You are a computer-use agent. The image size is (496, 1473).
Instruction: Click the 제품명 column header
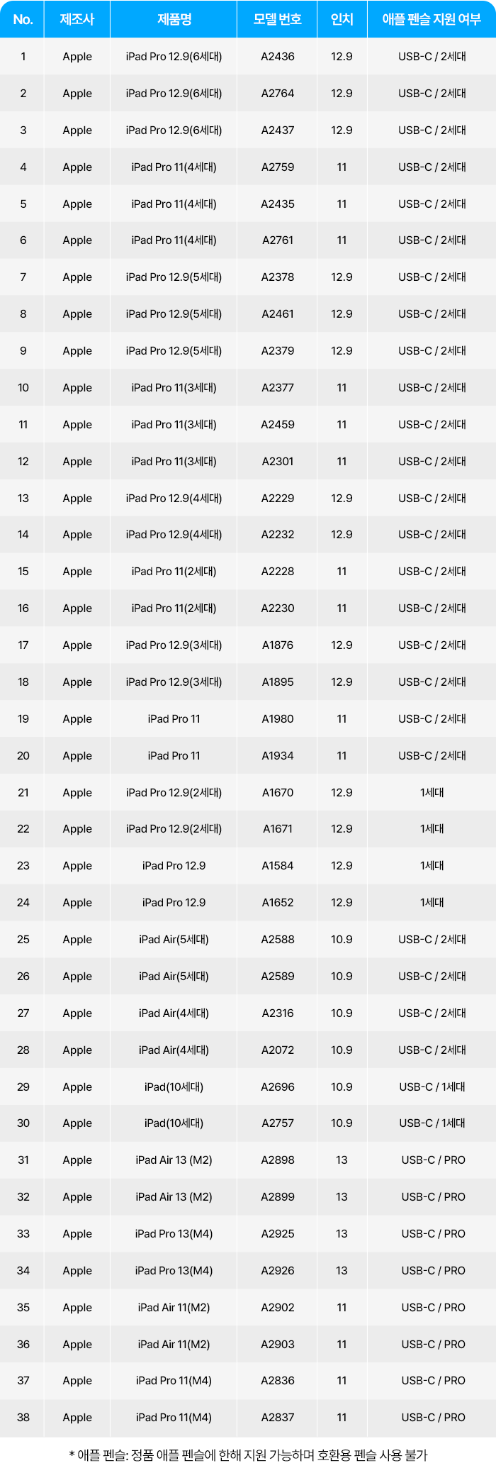tap(174, 19)
